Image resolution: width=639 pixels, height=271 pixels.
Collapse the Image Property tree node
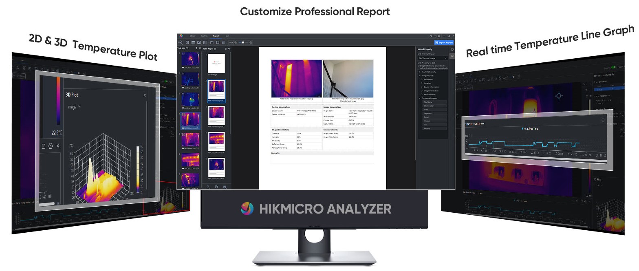(420, 75)
